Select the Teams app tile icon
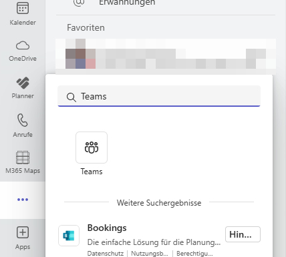Image resolution: width=286 pixels, height=257 pixels. pos(92,148)
